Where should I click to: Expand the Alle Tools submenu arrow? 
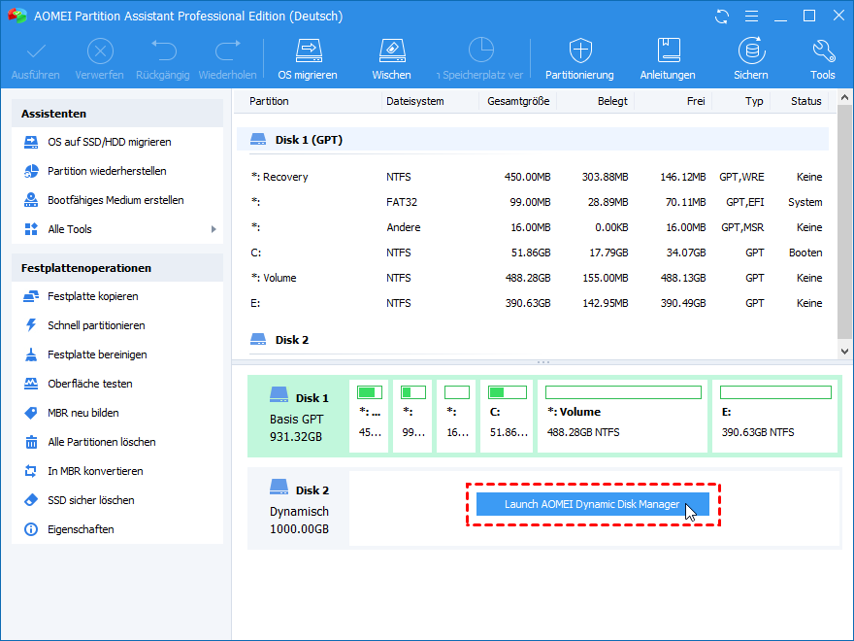pyautogui.click(x=213, y=229)
